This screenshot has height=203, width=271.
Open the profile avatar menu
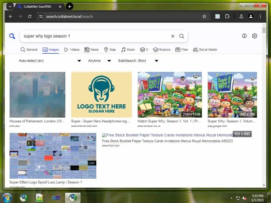pos(251,16)
